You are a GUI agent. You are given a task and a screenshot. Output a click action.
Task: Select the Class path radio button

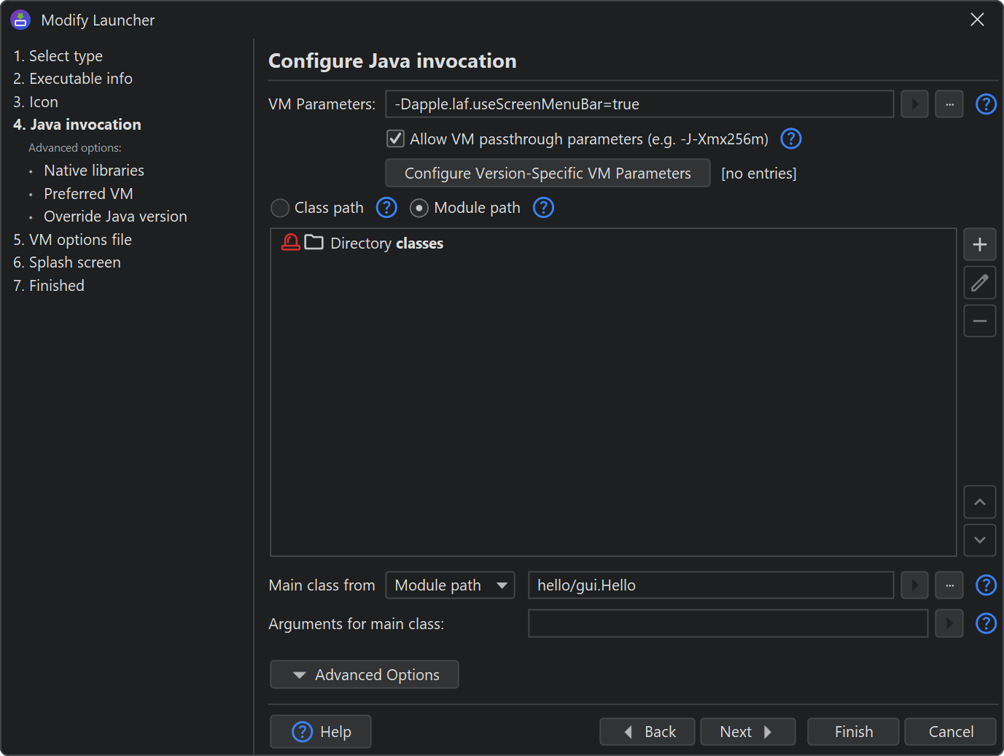(280, 209)
